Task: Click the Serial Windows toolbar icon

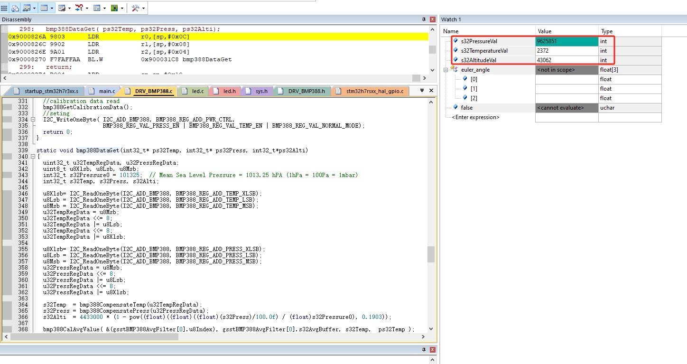Action: [62, 8]
